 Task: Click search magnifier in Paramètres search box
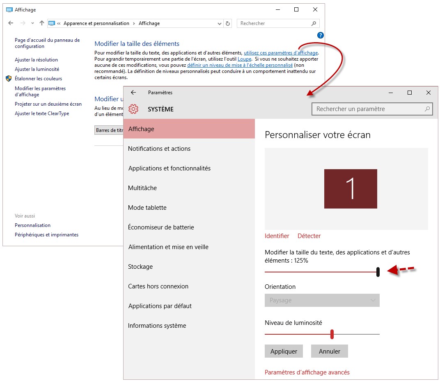pos(427,109)
